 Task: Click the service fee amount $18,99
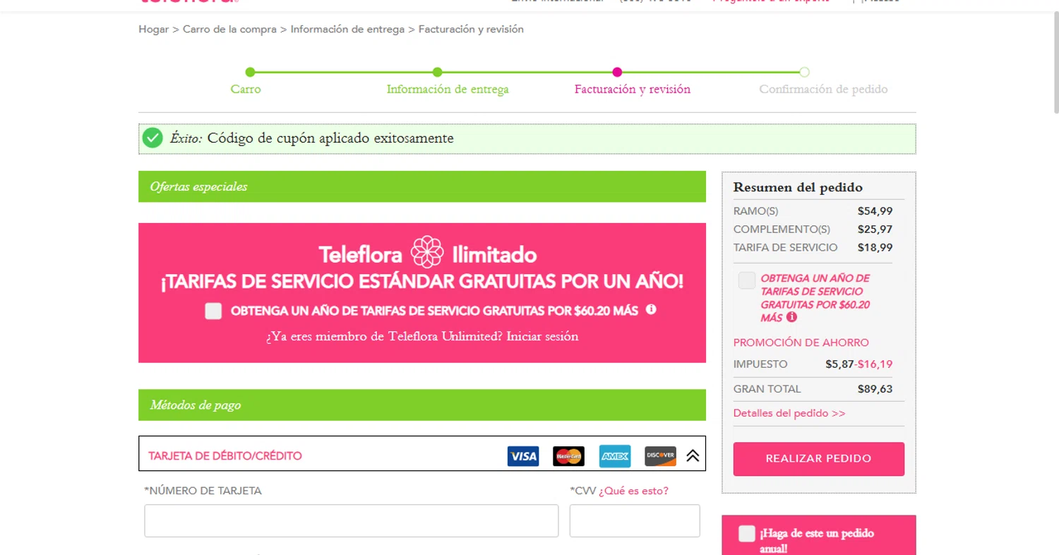(875, 248)
